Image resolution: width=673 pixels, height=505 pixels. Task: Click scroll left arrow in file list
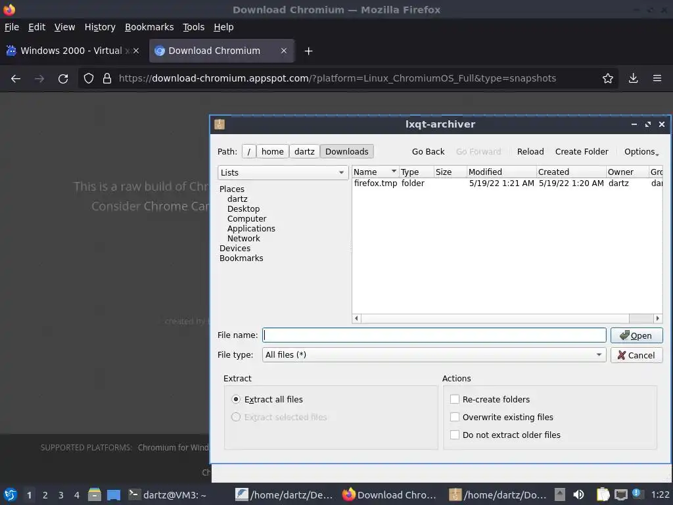356,319
